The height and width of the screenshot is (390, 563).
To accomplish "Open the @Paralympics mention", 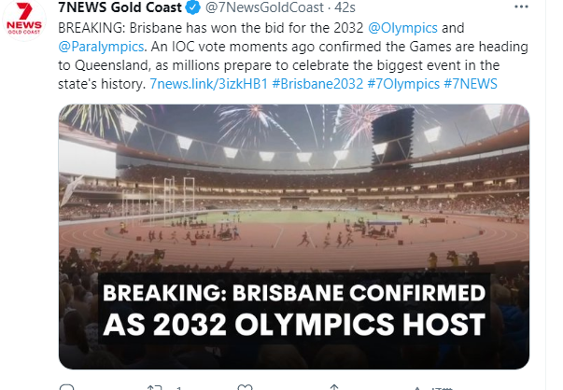I will tap(101, 47).
